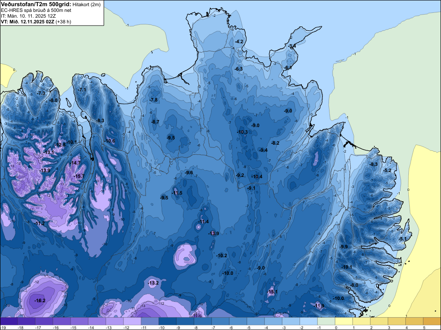Click the "IT: Mán. 10. 11. 2025 12Z" line

(28, 16)
